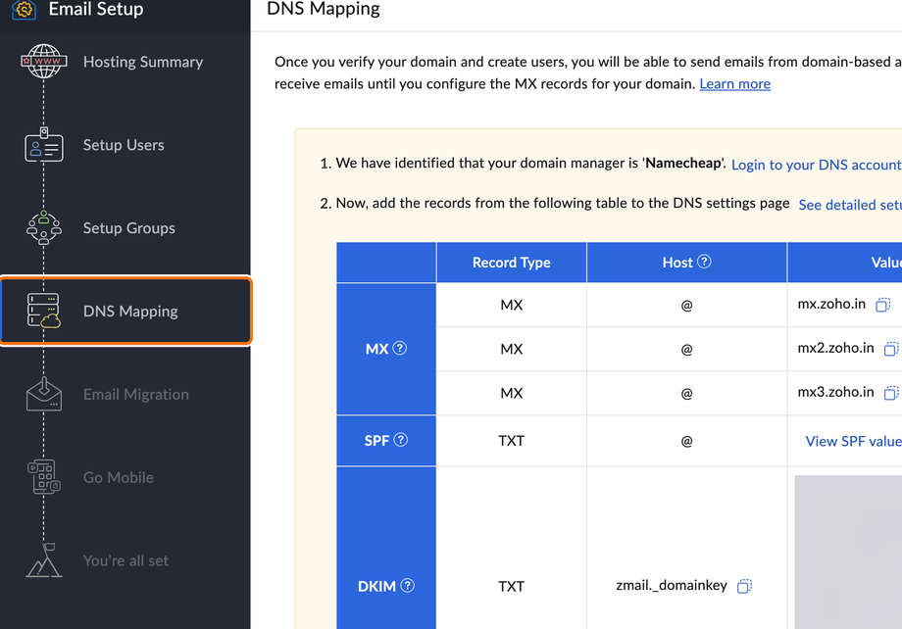Open help icon next to MX label
902x629 pixels.
pos(400,348)
